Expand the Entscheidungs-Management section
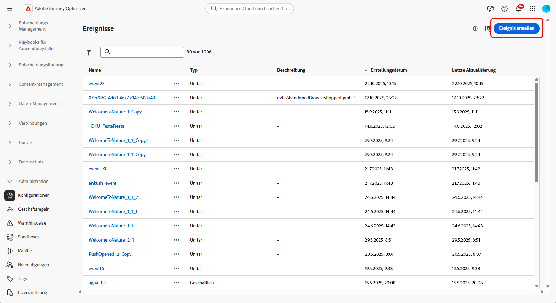This screenshot has height=303, width=556. click(10, 26)
